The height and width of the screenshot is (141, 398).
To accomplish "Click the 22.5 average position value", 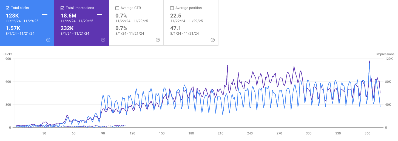I will (x=175, y=16).
